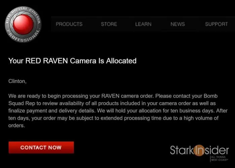
Task: Click the Stark Insider watermark logo
Action: point(199,153)
